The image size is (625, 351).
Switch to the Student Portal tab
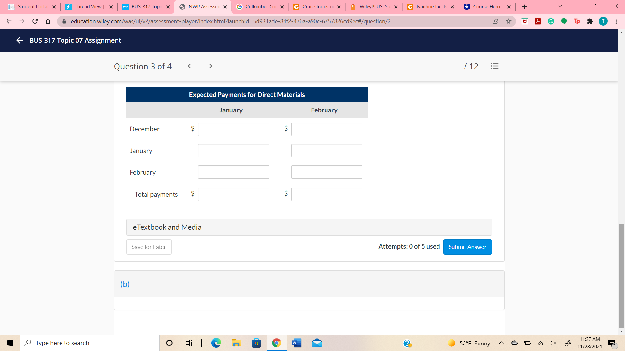click(x=33, y=7)
